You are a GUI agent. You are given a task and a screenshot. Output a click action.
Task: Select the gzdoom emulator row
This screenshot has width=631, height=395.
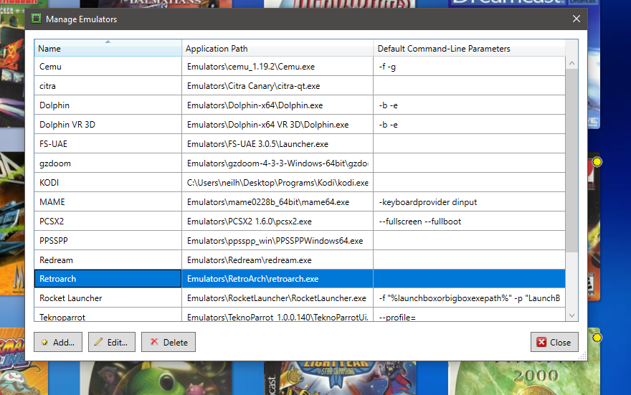[300, 163]
